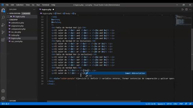Open Source Control view icon
The image size is (193, 108).
point(3,32)
